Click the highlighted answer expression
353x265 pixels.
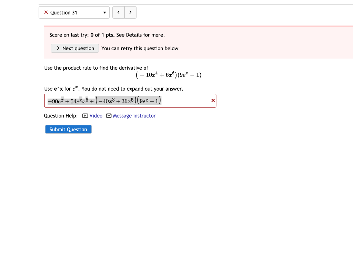point(103,100)
